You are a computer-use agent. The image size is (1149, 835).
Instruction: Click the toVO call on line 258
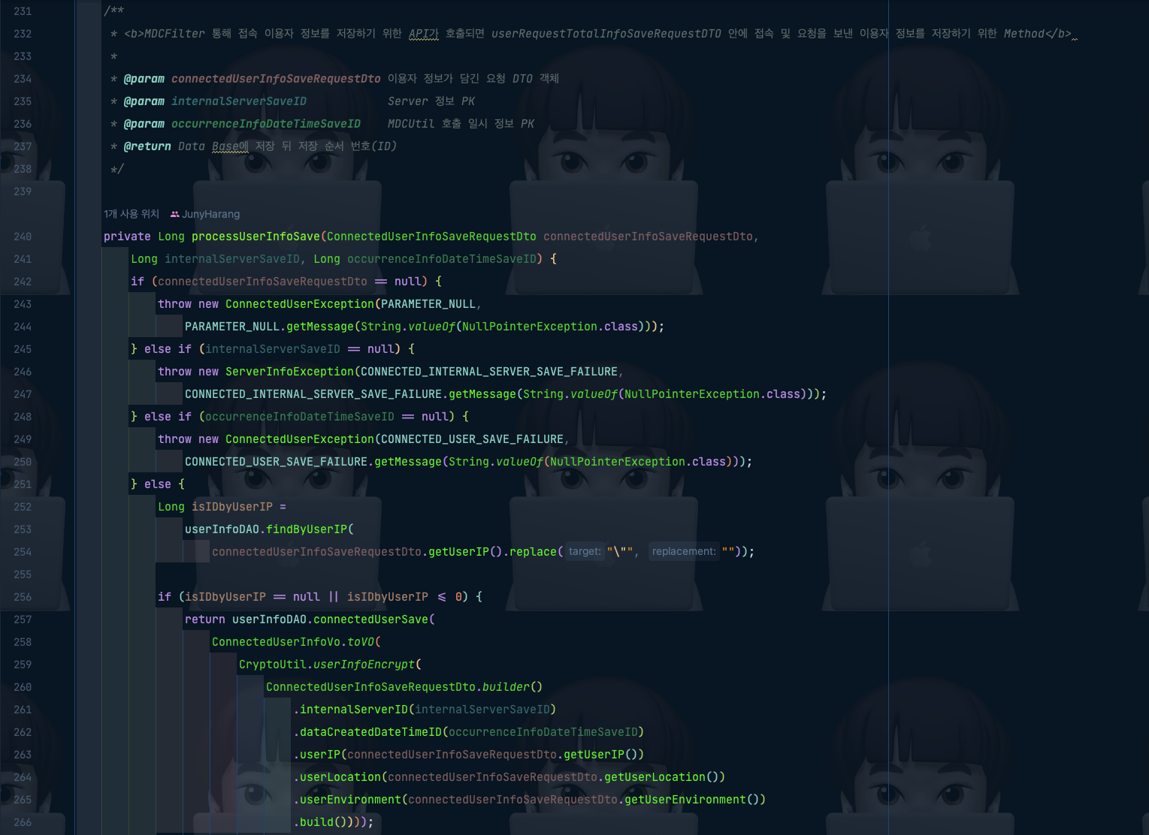coord(361,642)
